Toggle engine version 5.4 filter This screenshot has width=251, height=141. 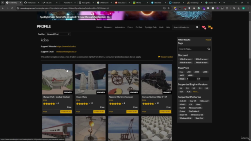181,88
